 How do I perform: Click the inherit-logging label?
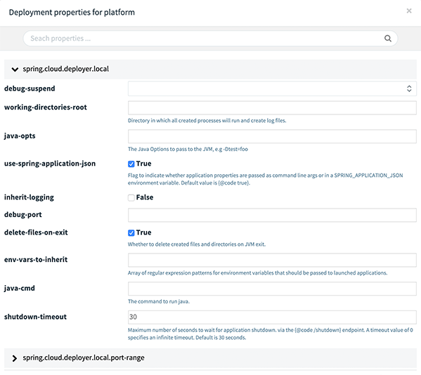[29, 197]
